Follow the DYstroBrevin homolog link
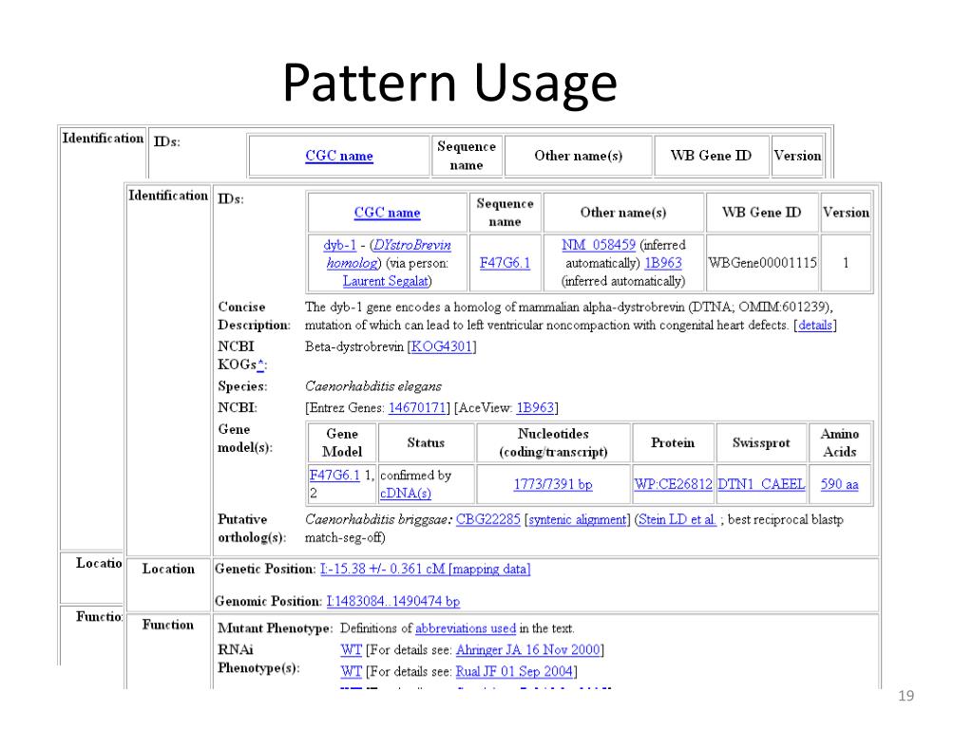 coord(390,254)
